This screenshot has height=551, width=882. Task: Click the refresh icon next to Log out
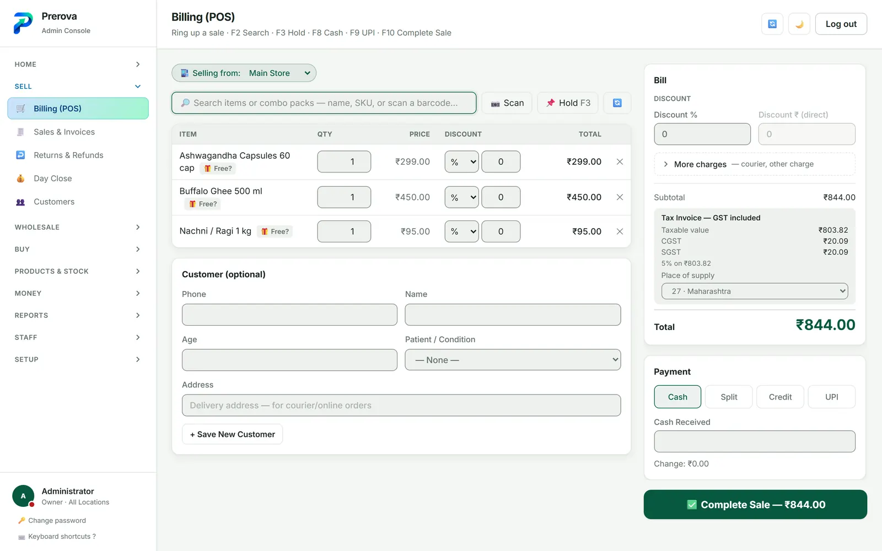(772, 24)
